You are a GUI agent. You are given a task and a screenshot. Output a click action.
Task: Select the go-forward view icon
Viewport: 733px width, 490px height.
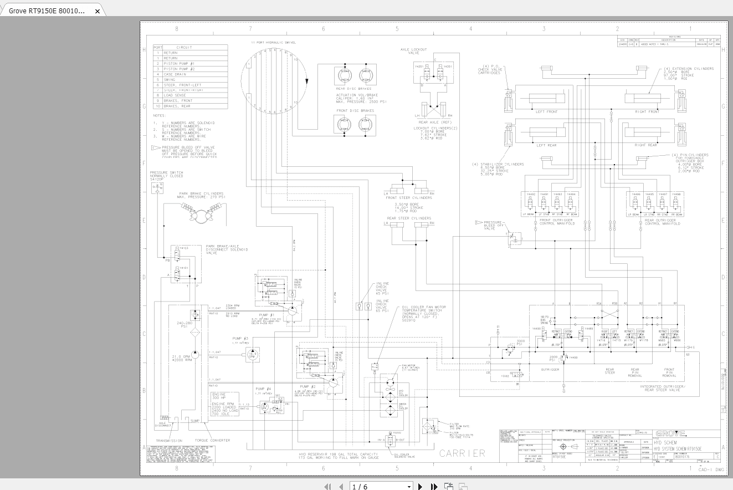click(x=462, y=486)
